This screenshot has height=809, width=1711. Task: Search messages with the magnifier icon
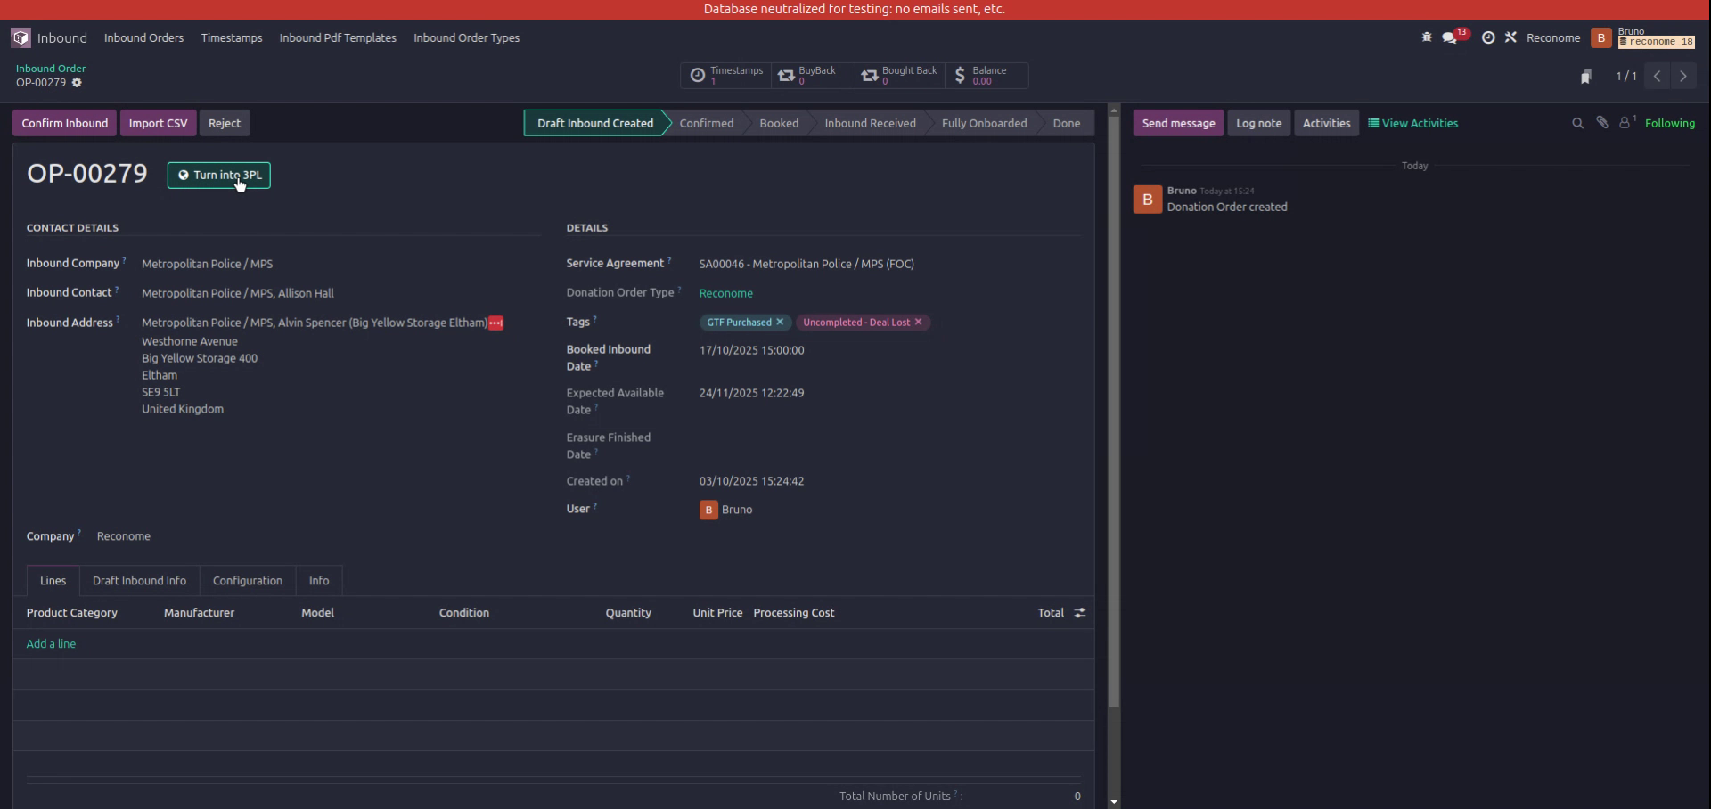[1577, 123]
